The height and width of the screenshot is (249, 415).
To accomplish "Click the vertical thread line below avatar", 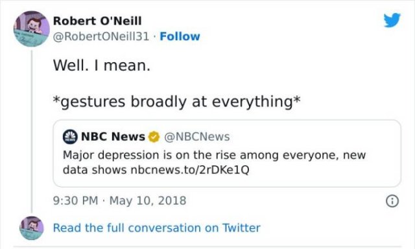I will point(32,132).
